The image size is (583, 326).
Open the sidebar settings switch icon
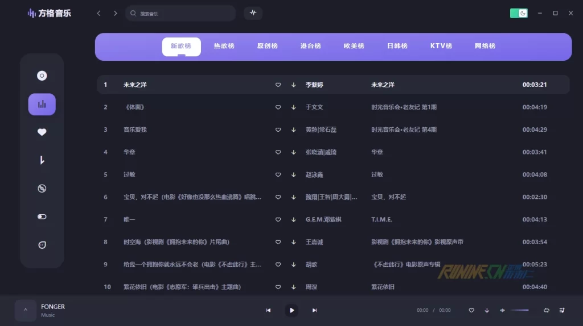pyautogui.click(x=42, y=217)
